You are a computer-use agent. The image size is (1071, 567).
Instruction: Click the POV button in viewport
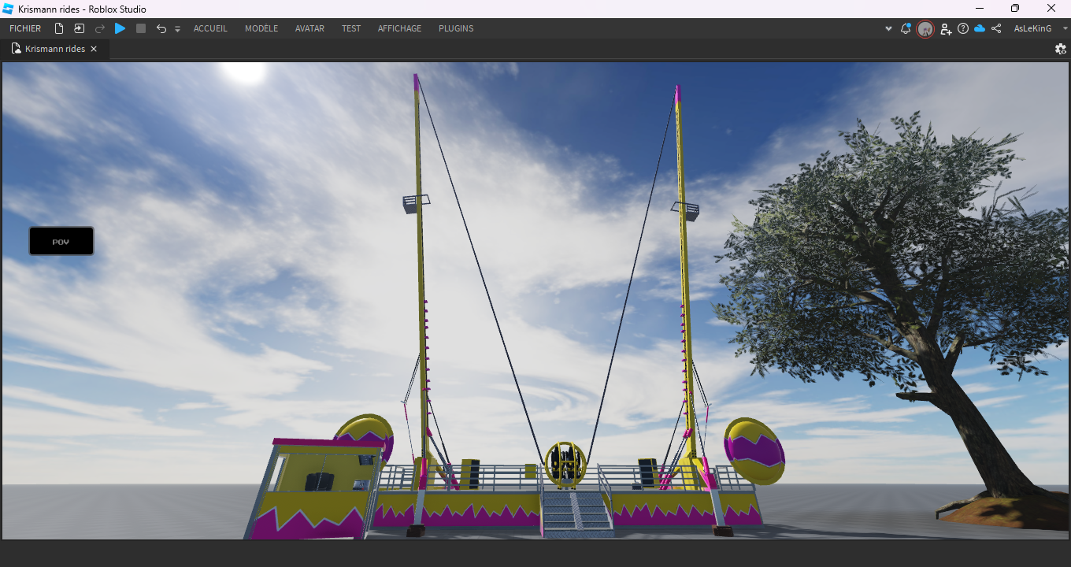[x=61, y=241]
